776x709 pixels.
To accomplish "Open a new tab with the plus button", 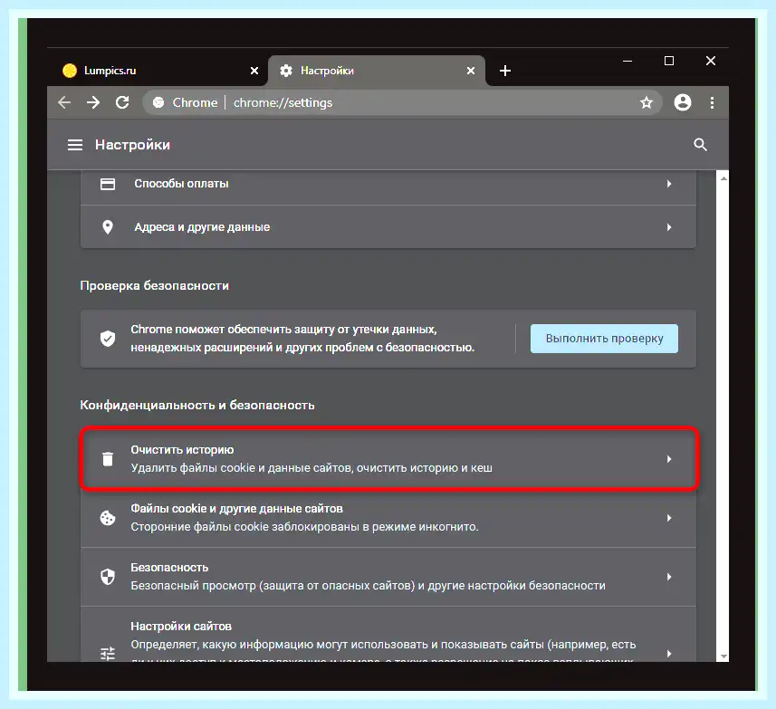I will pyautogui.click(x=504, y=71).
